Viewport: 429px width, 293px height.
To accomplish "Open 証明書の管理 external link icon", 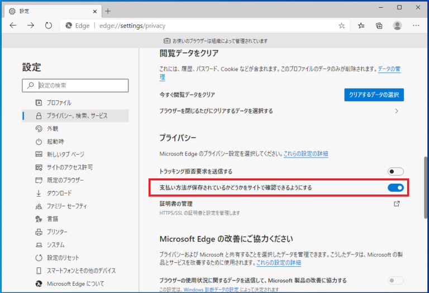I will [x=397, y=204].
